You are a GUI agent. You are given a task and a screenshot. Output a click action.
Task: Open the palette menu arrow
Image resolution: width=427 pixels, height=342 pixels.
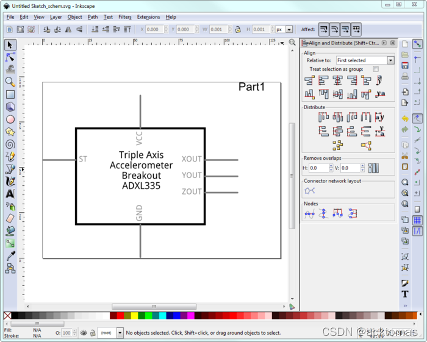click(420, 314)
